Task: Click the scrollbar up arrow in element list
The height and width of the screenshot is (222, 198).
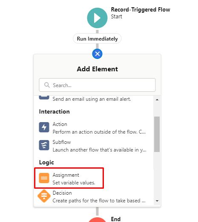Action: 157,99
